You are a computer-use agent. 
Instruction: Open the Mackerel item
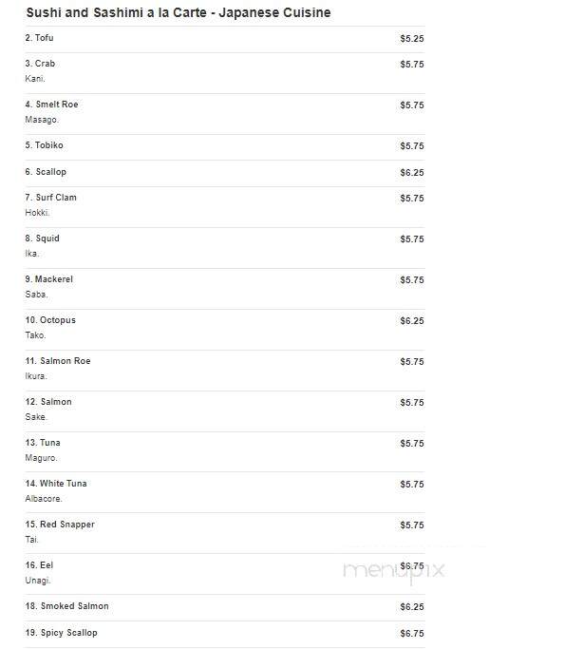pos(225,289)
